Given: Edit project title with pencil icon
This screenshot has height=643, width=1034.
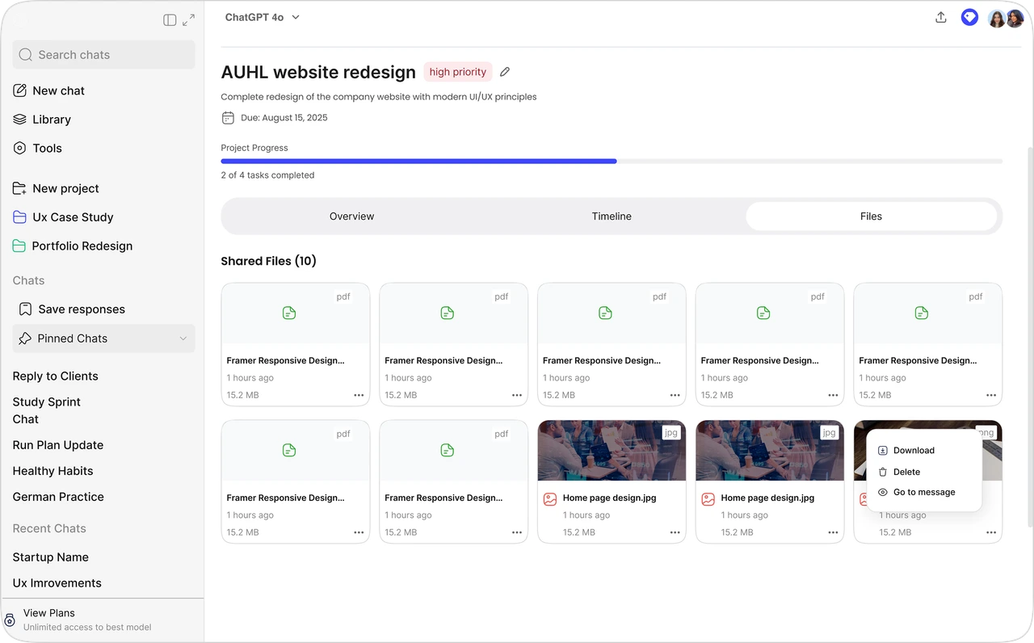Looking at the screenshot, I should point(505,72).
